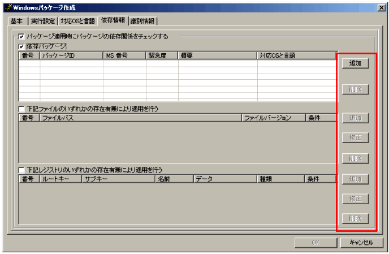
Task: Click the 概要 column header
Action: pyautogui.click(x=218, y=55)
